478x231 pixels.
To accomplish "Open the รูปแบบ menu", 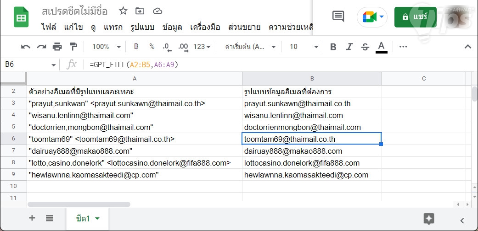I will [142, 27].
